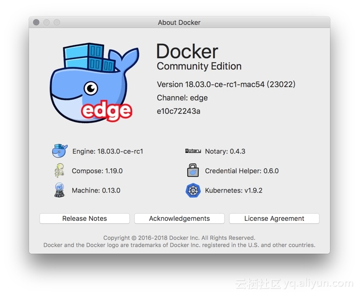Select the Version 18.03.0-ce-rc1-mac54 text
This screenshot has height=295, width=359.
pos(226,84)
